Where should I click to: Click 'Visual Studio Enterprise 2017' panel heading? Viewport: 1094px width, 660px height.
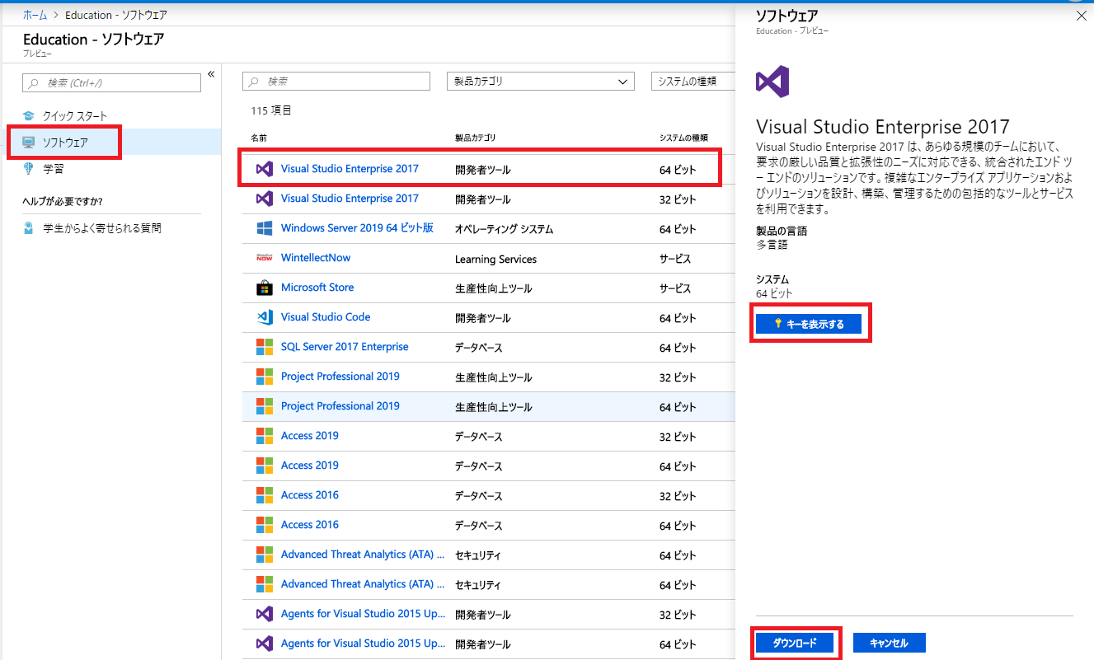[883, 127]
